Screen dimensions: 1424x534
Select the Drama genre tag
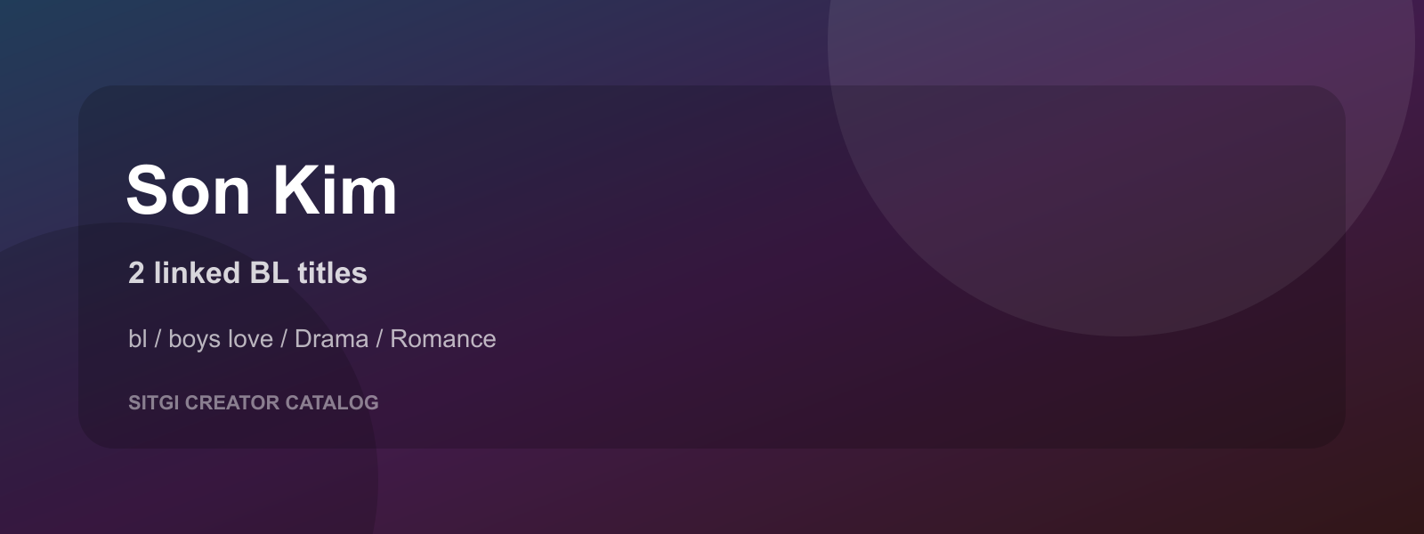coord(331,338)
